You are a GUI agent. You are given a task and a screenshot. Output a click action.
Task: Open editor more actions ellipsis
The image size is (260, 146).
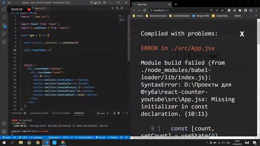(126, 8)
